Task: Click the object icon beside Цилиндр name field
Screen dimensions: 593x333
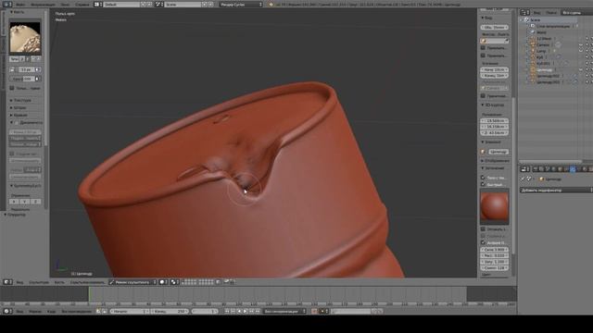Action: 484,152
